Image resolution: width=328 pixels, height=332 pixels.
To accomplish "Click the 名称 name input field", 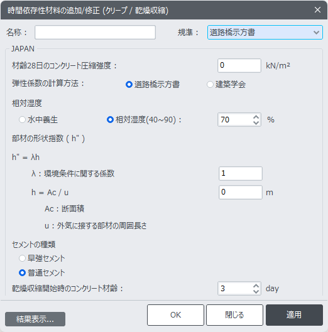I will (95, 33).
